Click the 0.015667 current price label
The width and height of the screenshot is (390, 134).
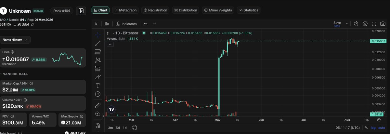point(378,41)
